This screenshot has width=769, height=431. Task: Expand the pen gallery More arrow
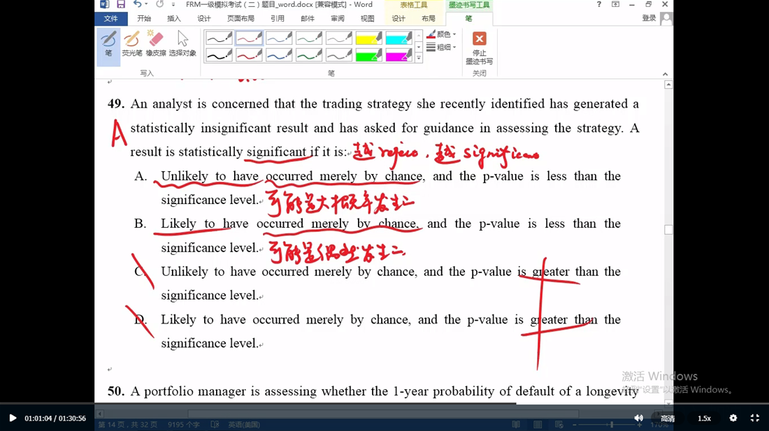[418, 58]
